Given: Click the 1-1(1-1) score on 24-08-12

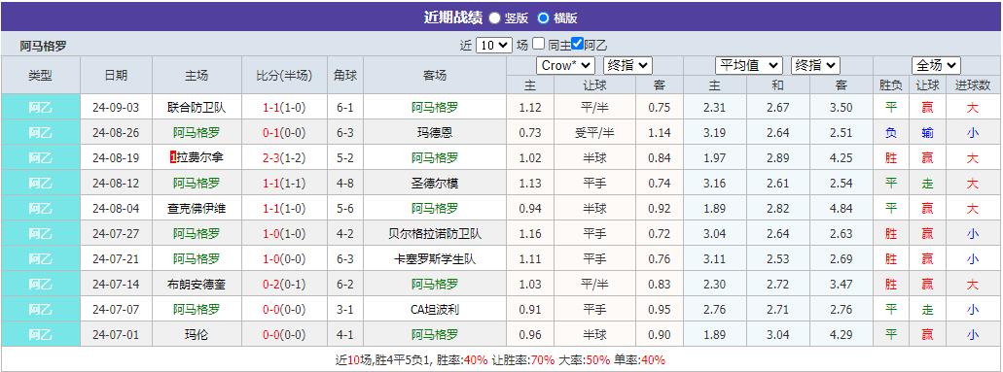Looking at the screenshot, I should tap(284, 184).
